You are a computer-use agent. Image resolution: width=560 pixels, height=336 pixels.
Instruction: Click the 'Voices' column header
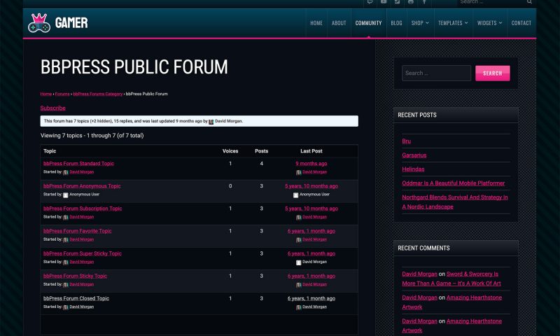[230, 151]
